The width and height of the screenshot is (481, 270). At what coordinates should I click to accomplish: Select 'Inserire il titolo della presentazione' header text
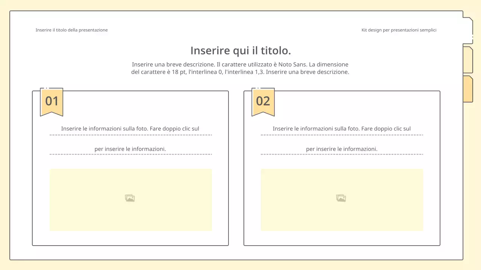pyautogui.click(x=71, y=30)
